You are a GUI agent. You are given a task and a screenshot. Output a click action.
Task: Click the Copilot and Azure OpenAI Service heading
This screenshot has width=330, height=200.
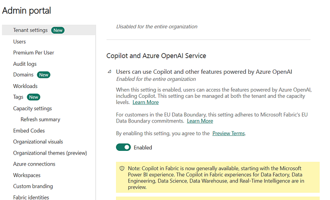(156, 56)
